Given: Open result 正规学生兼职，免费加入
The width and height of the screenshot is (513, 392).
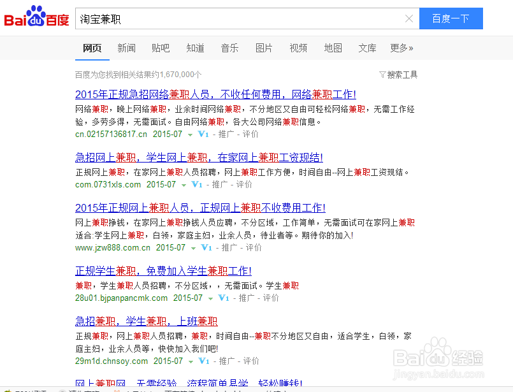Looking at the screenshot, I should (163, 271).
